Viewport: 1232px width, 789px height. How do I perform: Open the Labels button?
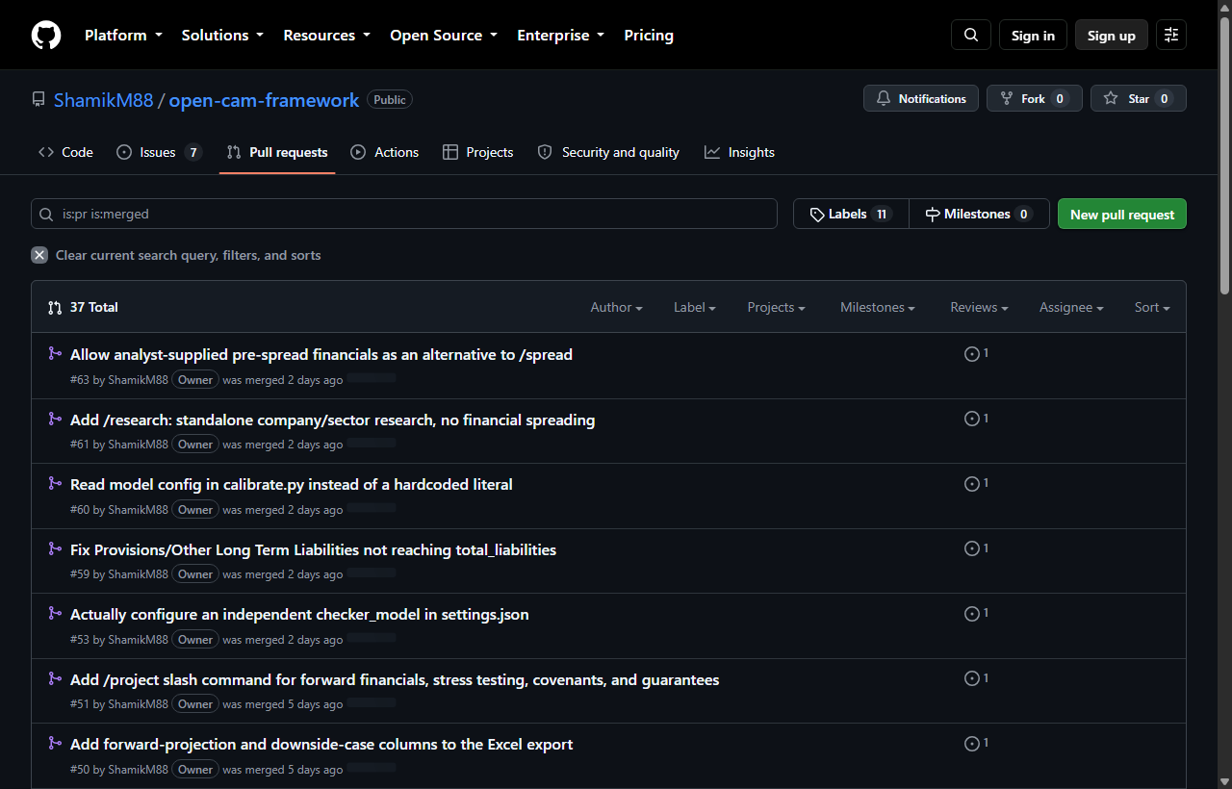coord(851,214)
